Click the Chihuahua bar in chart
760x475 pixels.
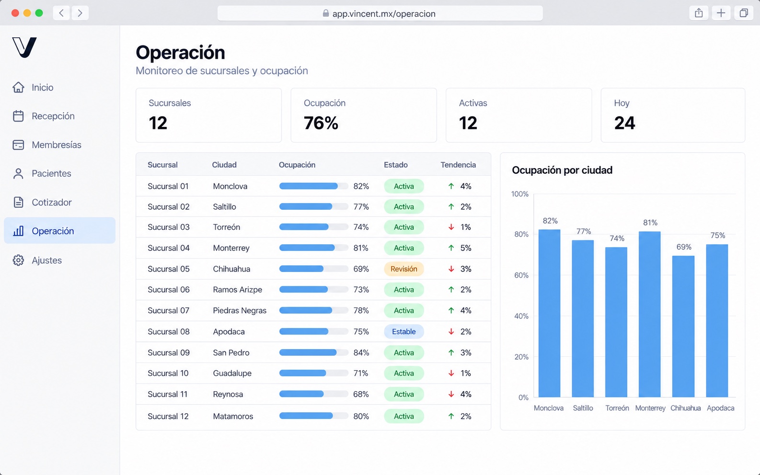pos(683,327)
